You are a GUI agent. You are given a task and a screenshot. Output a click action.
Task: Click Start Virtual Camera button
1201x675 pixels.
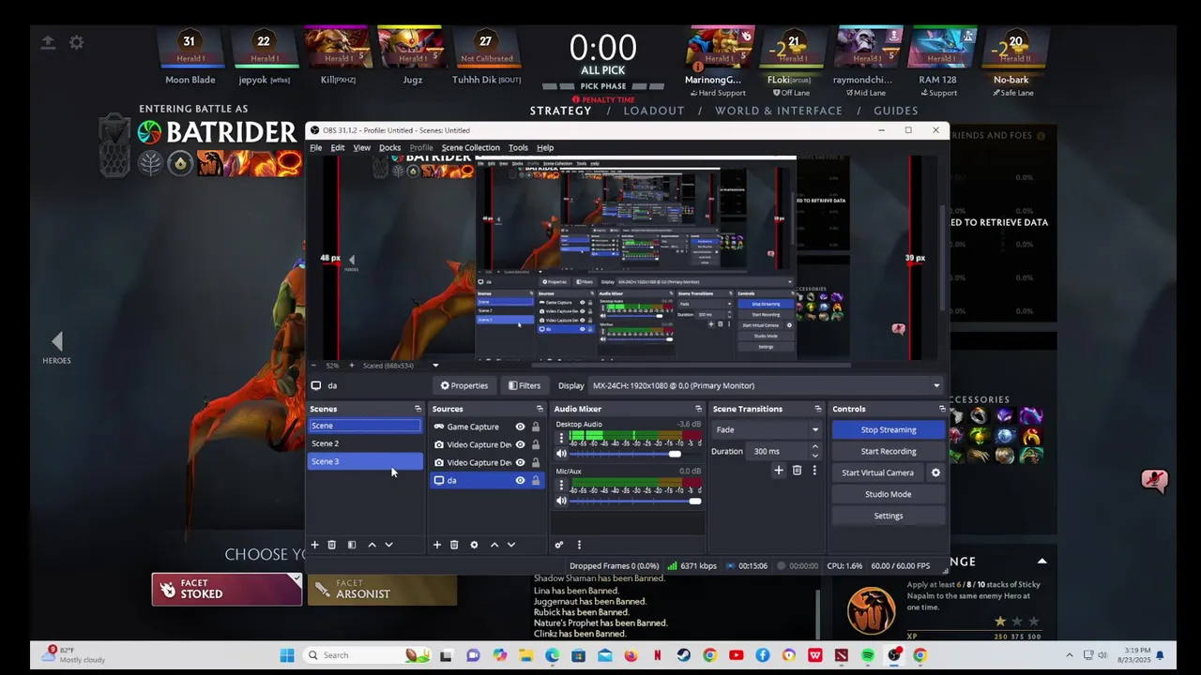pyautogui.click(x=877, y=472)
